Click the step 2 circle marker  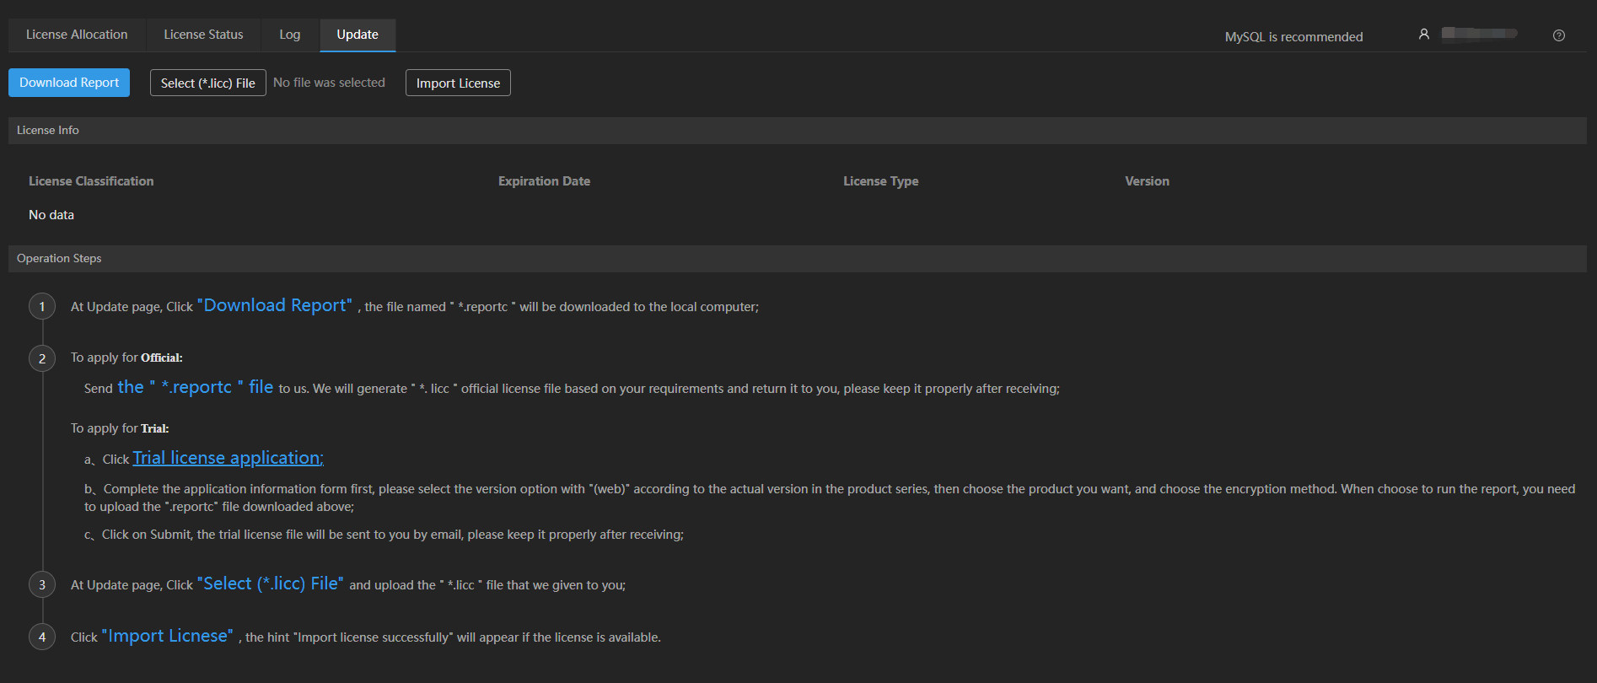(x=42, y=358)
